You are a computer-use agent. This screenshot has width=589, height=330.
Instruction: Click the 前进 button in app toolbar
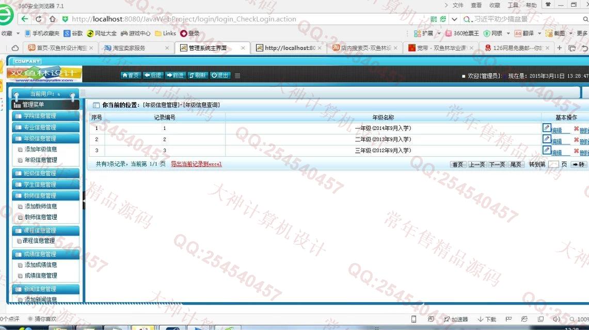coord(175,75)
